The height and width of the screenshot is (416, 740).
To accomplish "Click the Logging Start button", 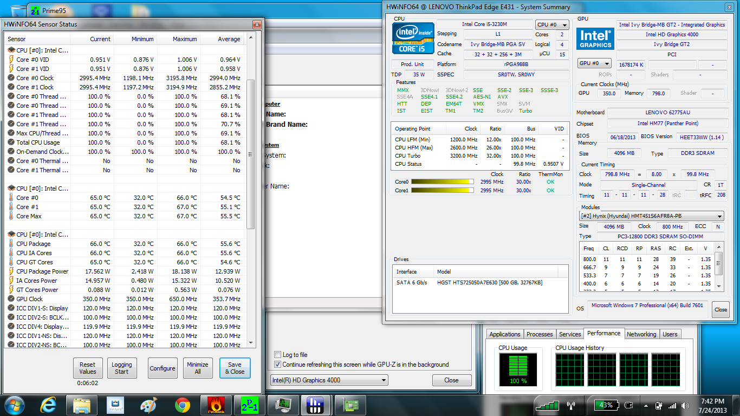I will click(x=122, y=368).
